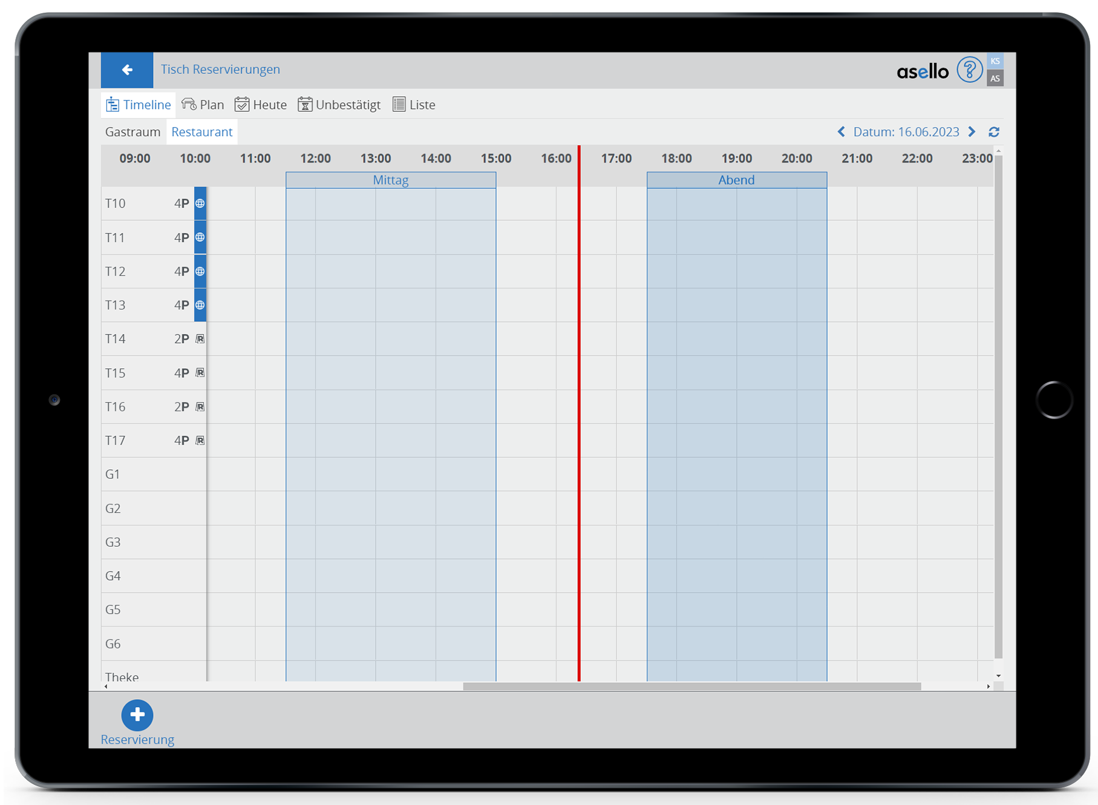The height and width of the screenshot is (805, 1098).
Task: Switch to the Plan view tab
Action: coord(203,105)
